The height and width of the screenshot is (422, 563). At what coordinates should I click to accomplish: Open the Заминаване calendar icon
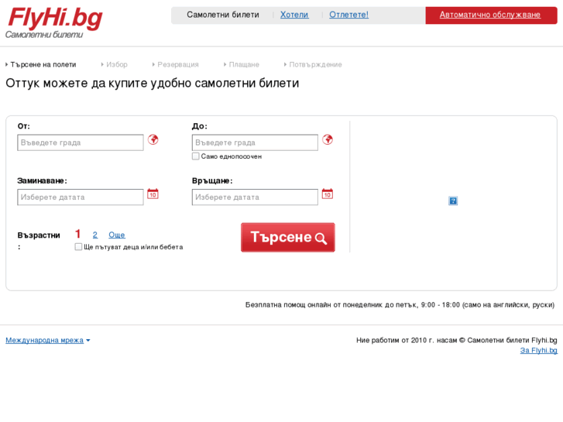coord(153,194)
